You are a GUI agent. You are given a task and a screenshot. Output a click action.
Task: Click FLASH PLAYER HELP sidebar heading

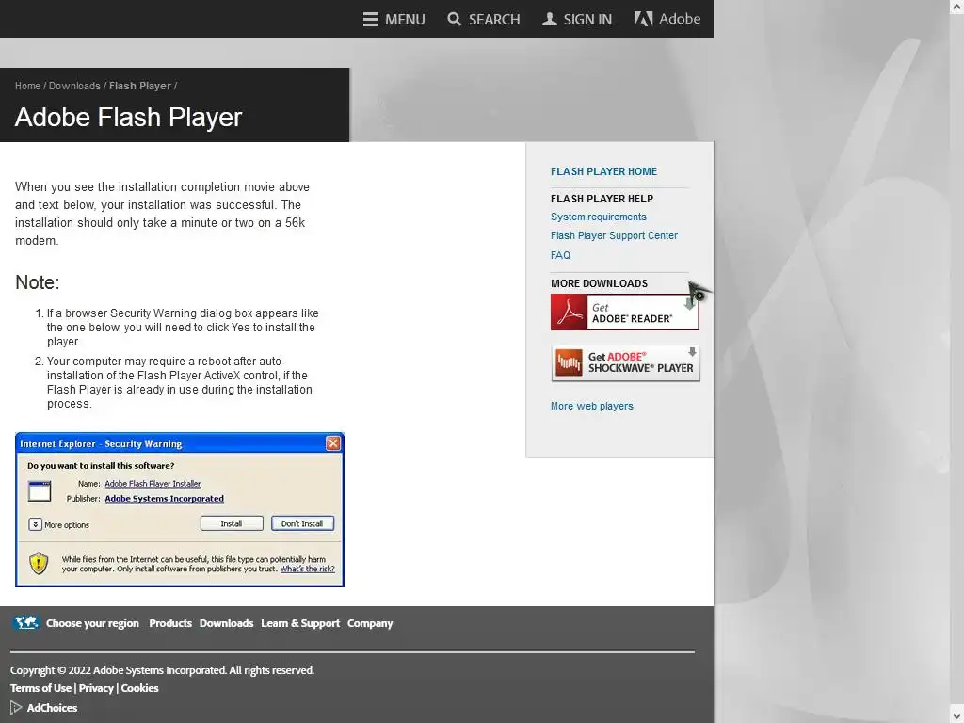602,199
